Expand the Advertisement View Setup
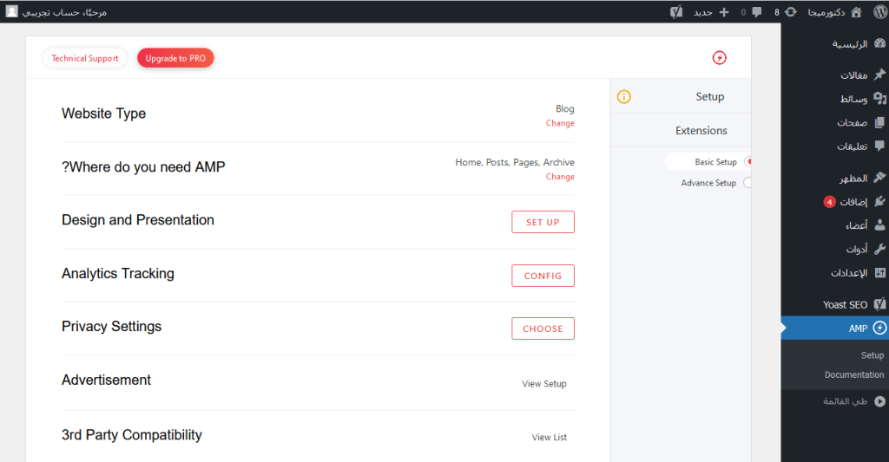This screenshot has width=889, height=462. pyautogui.click(x=543, y=384)
